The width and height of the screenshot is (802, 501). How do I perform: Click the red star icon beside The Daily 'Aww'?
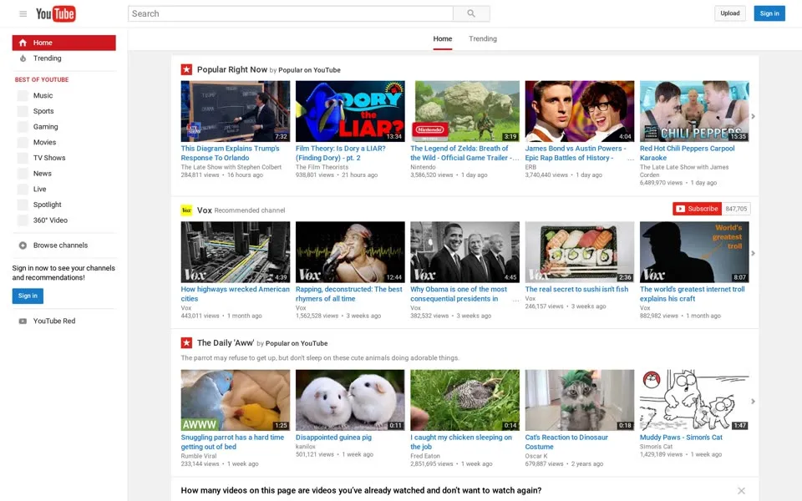[x=186, y=343]
